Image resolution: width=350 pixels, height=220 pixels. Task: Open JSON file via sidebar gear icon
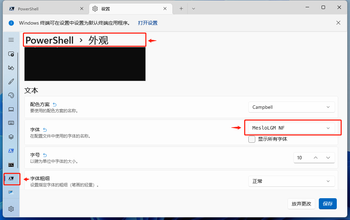11,209
